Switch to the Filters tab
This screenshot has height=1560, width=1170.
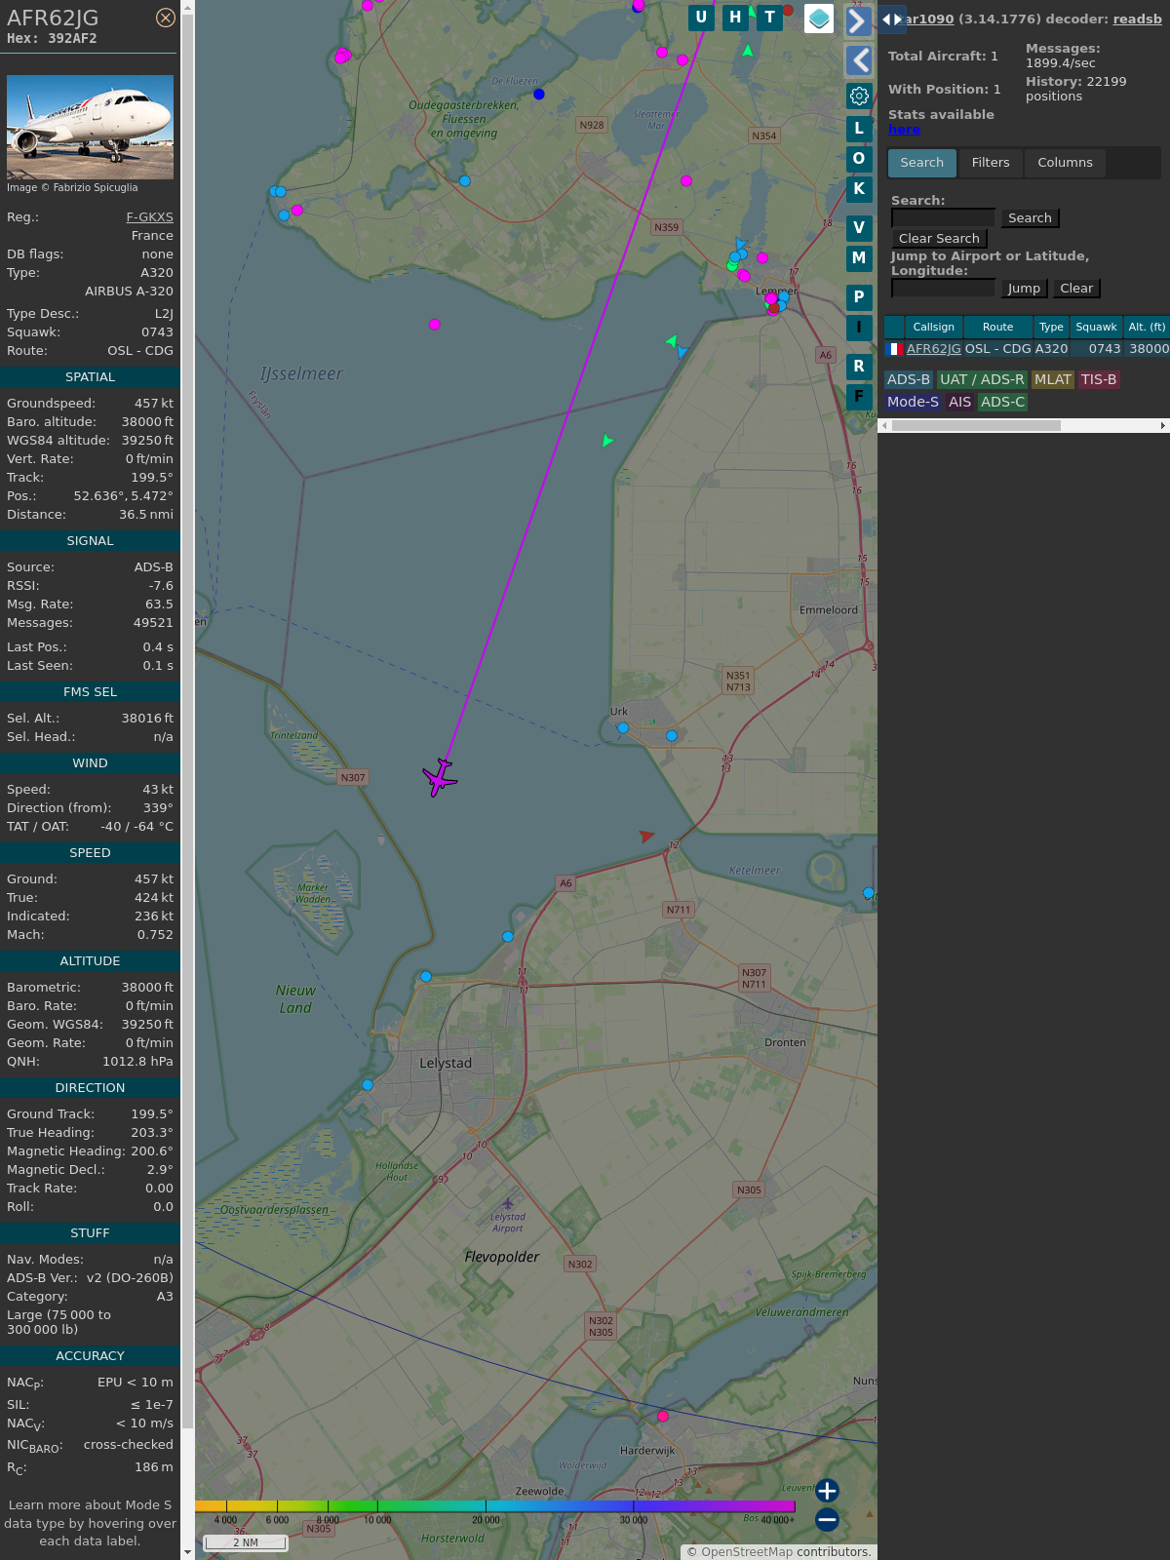click(990, 163)
